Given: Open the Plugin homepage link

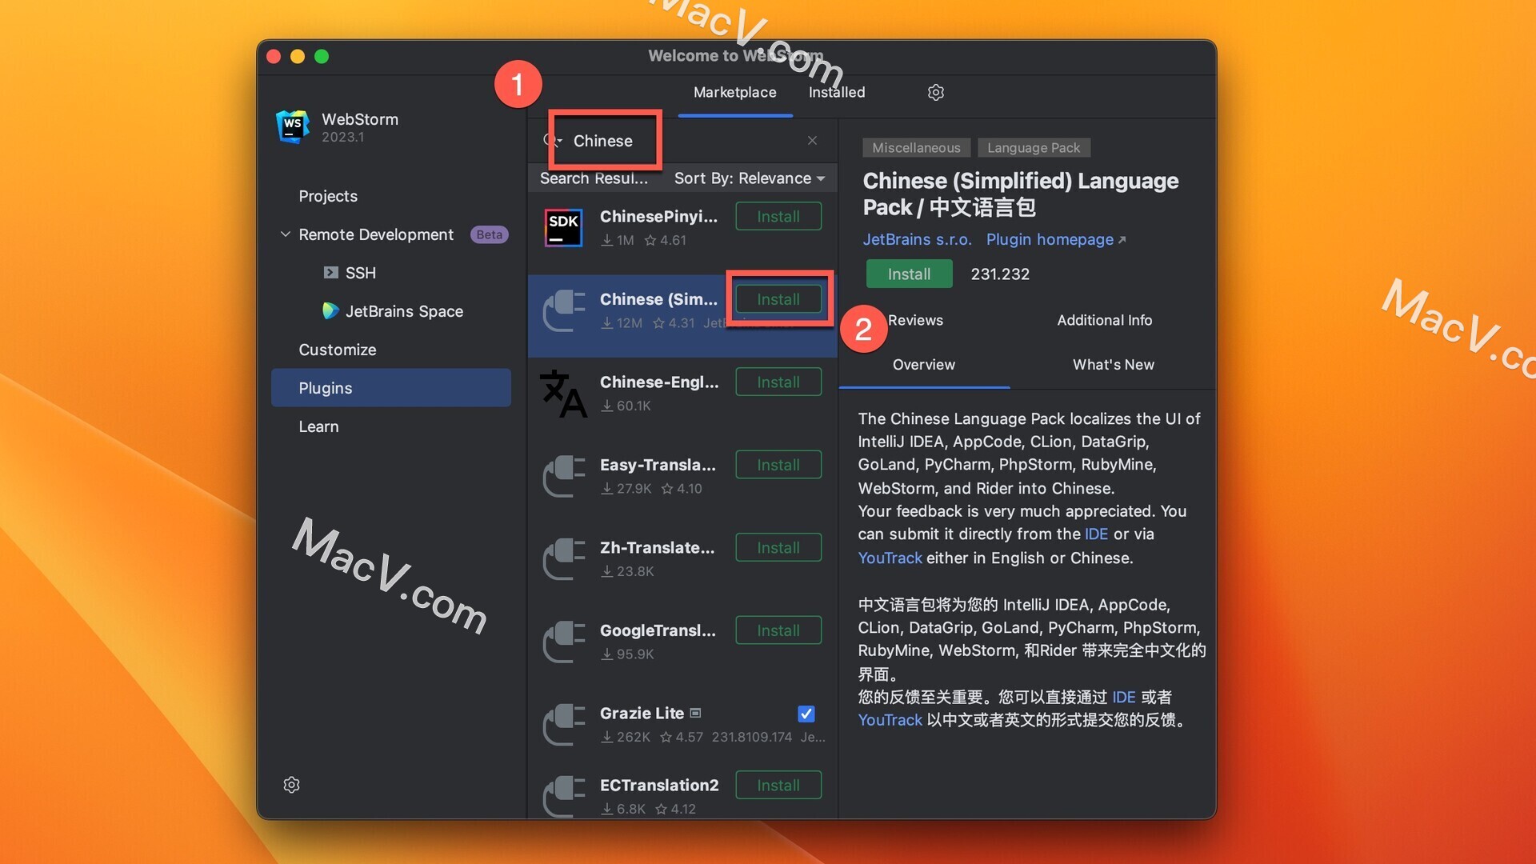Looking at the screenshot, I should (1052, 238).
